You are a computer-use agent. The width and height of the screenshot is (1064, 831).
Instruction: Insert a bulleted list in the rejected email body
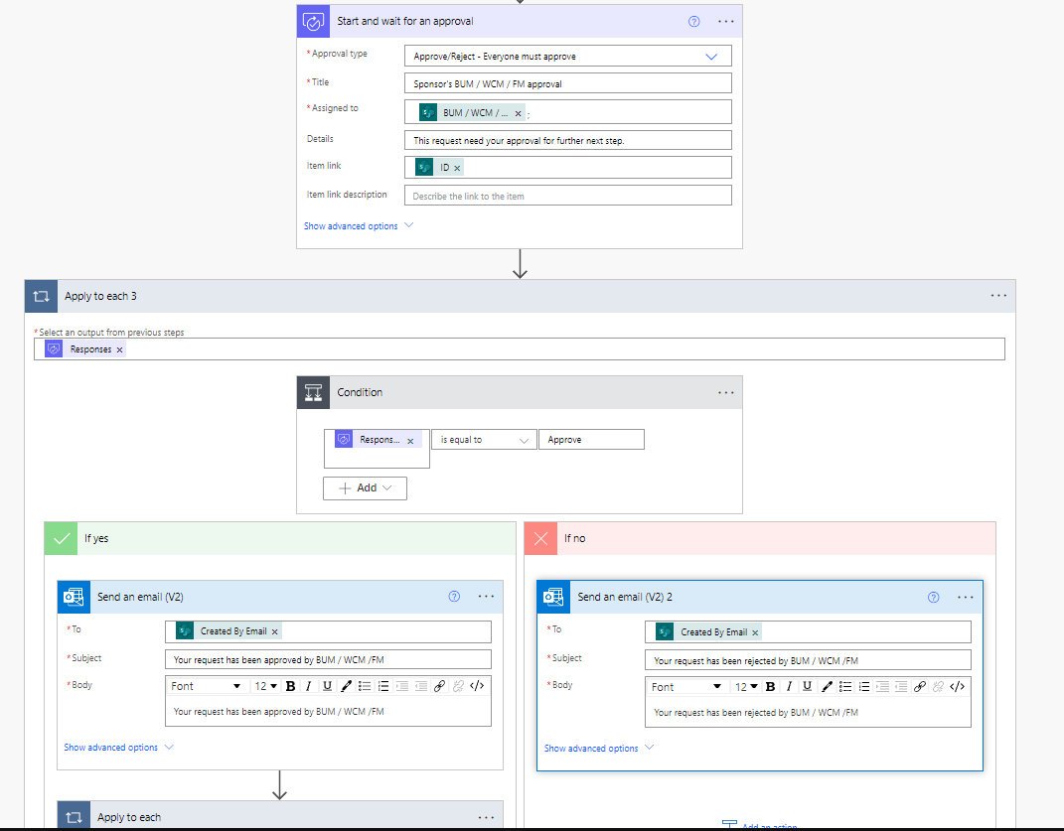click(x=844, y=686)
